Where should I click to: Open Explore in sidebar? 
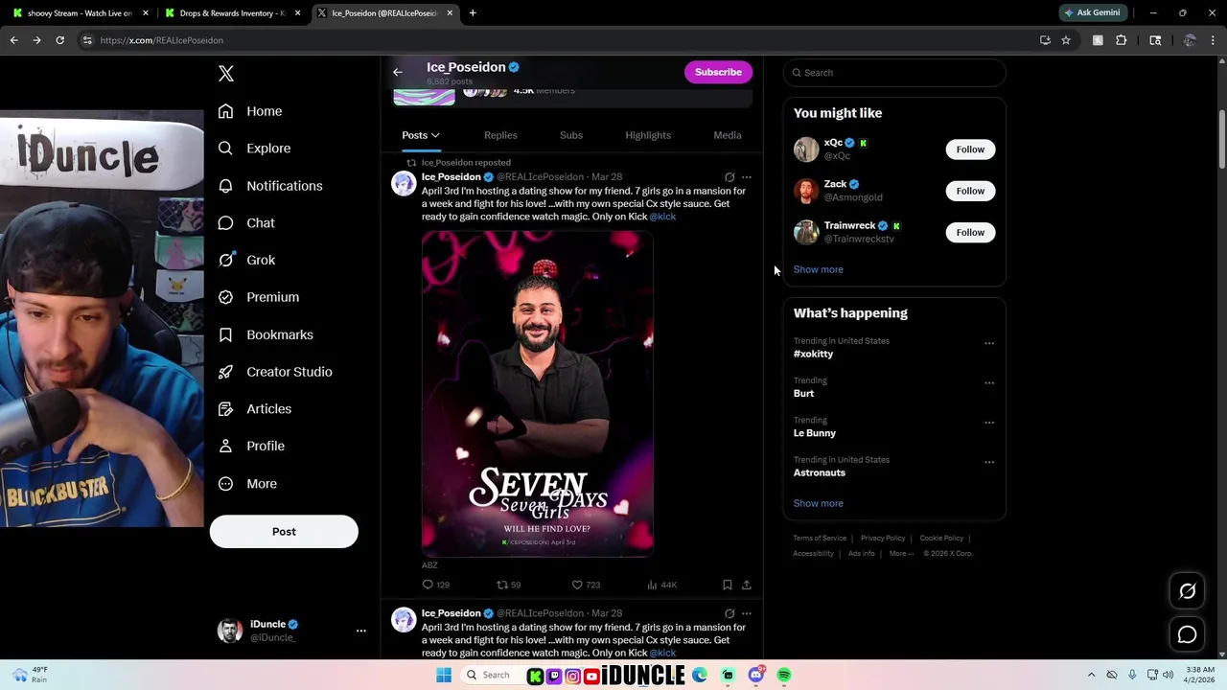point(254,149)
